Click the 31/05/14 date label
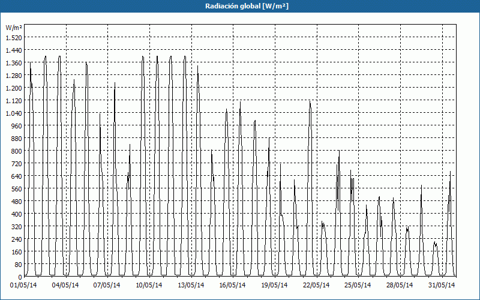 (442, 285)
